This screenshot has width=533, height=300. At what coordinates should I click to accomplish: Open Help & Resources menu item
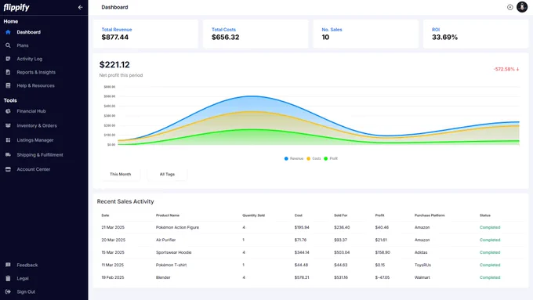pos(36,85)
